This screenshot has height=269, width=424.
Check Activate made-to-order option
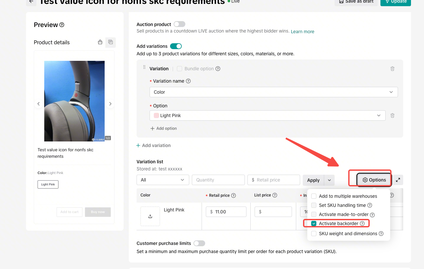tap(314, 214)
